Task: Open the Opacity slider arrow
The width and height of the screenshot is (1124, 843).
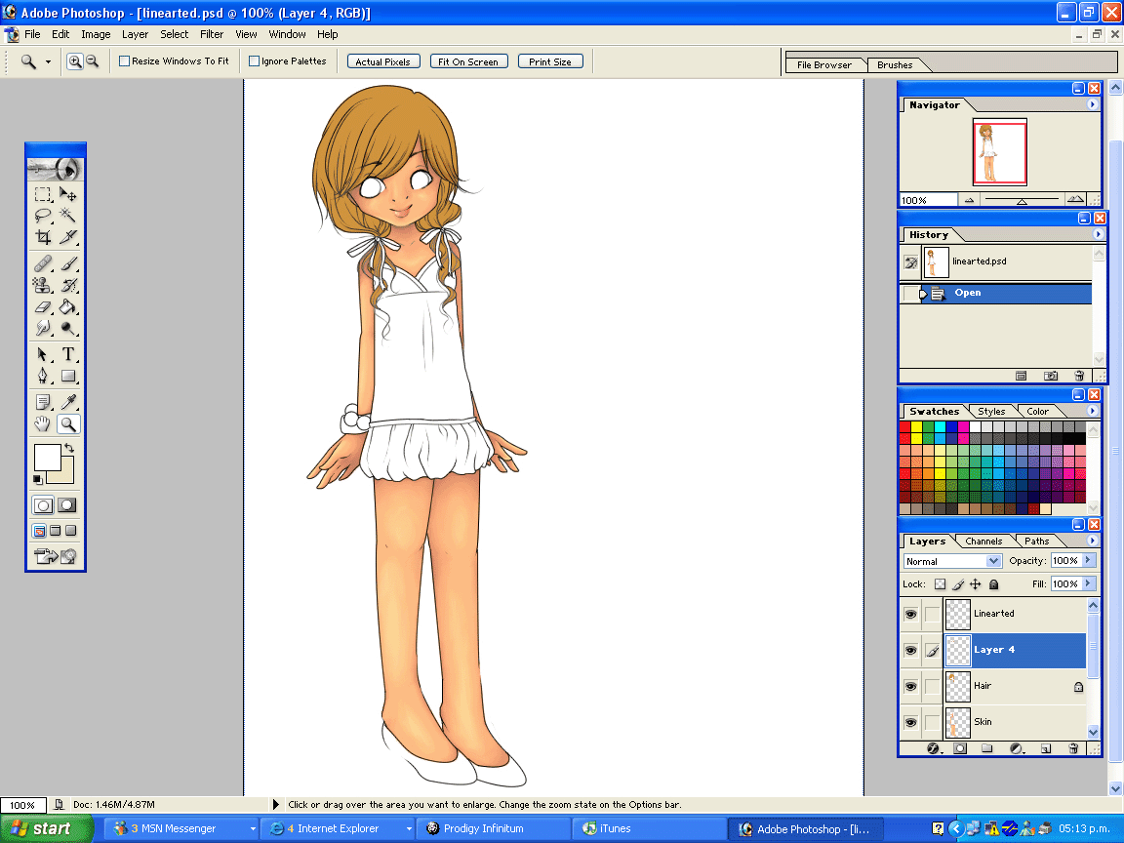Action: tap(1089, 561)
